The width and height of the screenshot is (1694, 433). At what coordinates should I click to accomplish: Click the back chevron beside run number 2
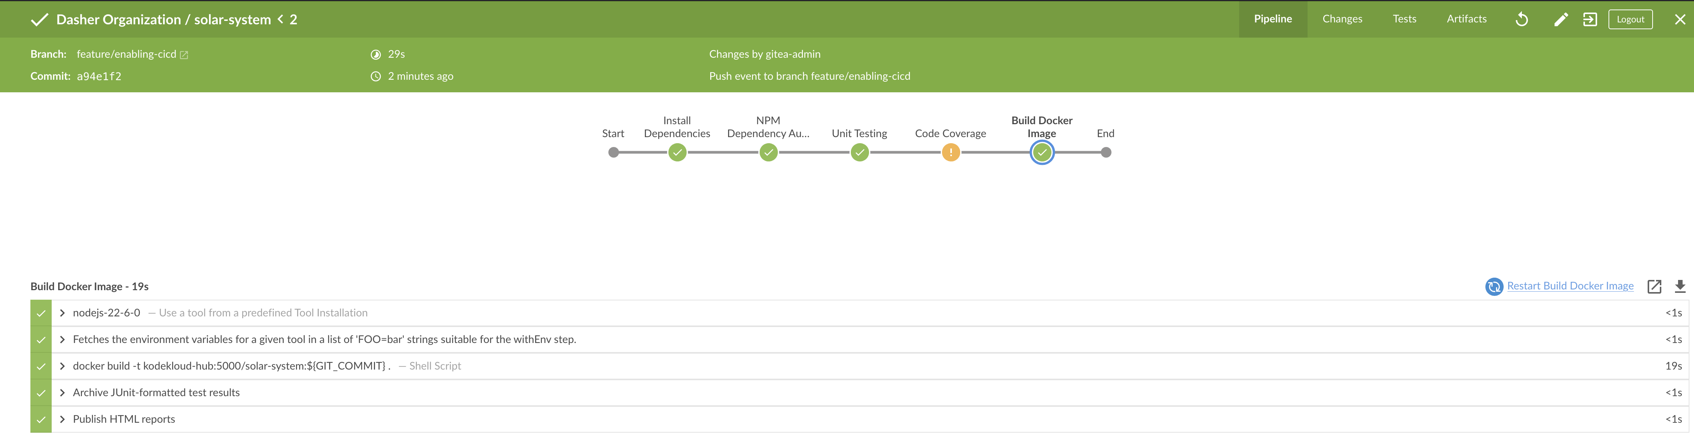281,19
